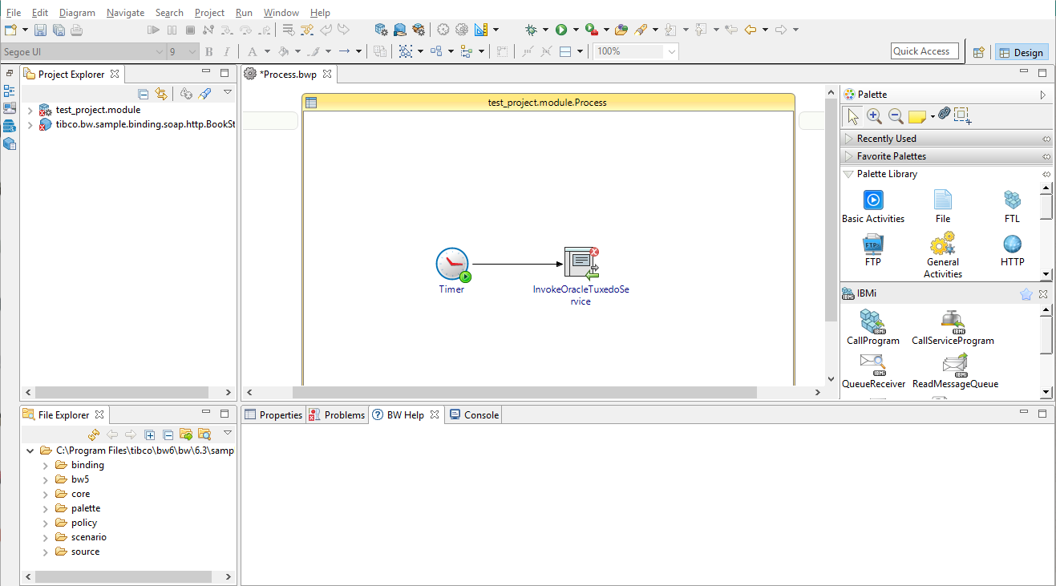
Task: Select the palette folder in File Explorer
Action: (86, 508)
